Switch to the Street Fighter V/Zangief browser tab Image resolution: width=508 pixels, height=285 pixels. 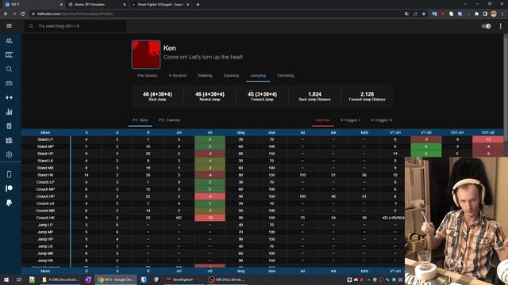160,5
